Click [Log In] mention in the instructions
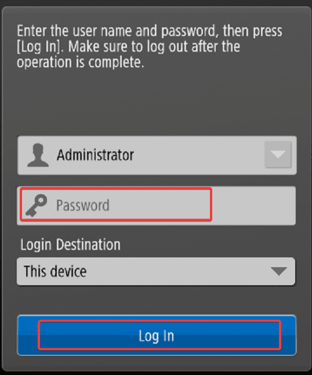The image size is (312, 375). [40, 46]
